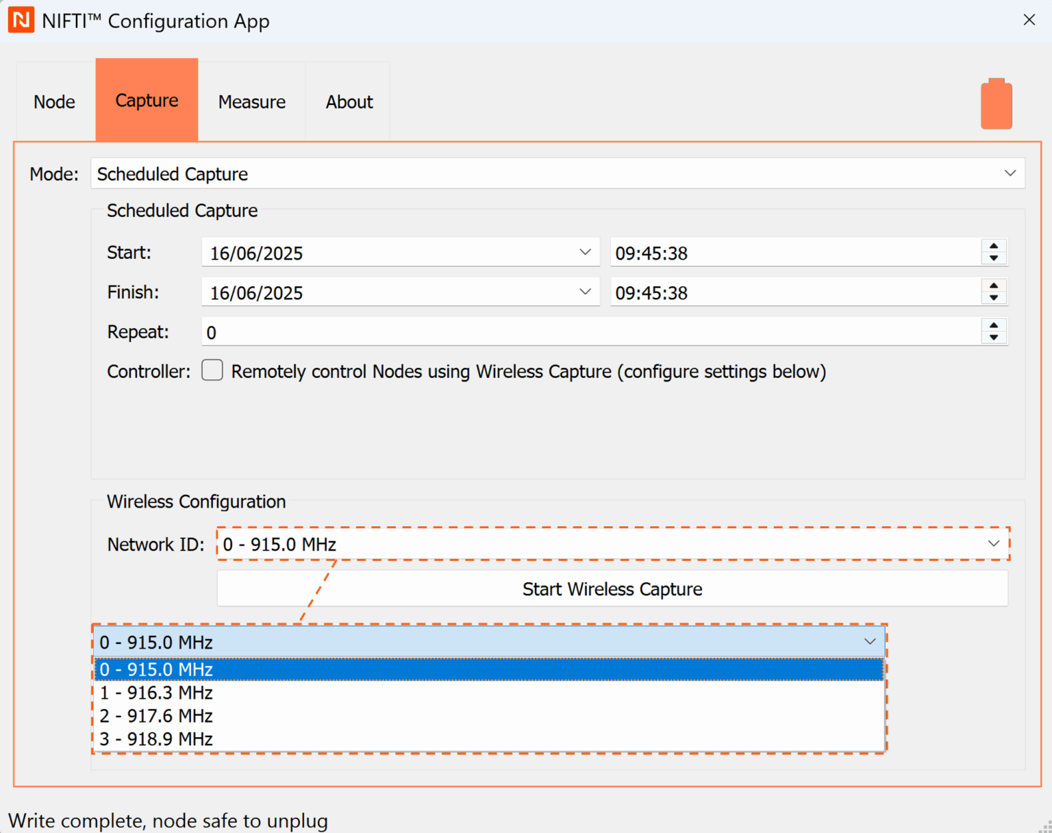Viewport: 1052px width, 833px height.
Task: Enable remote control of Nodes checkbox
Action: click(x=212, y=370)
